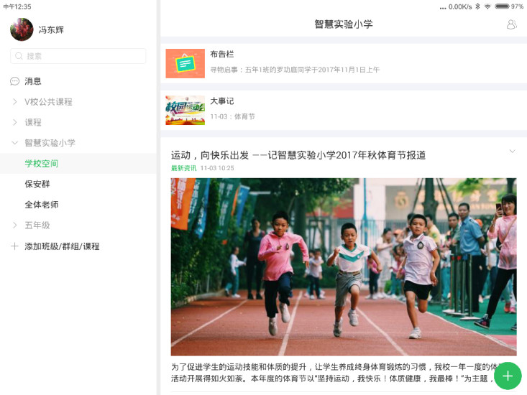Open the 大事记 校园活动 thumbnail
The height and width of the screenshot is (395, 527).
point(185,110)
